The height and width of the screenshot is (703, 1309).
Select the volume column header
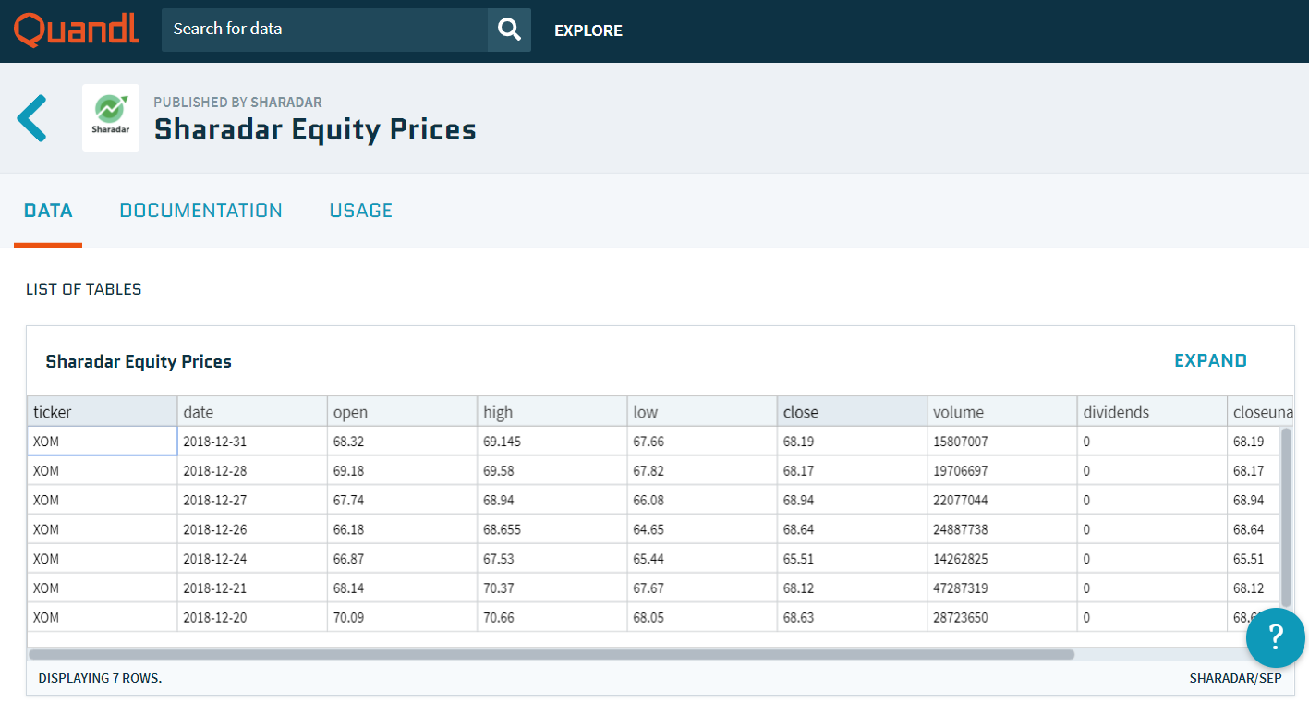1001,412
